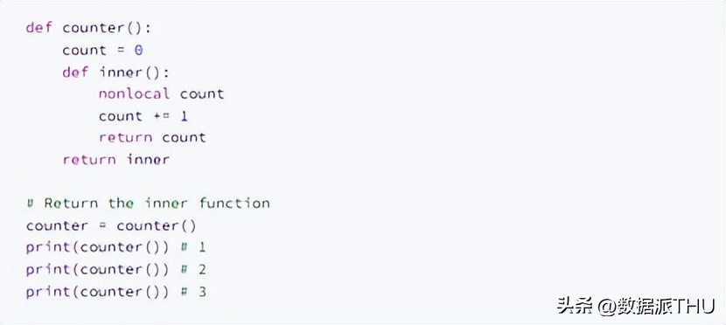
Task: Click the print line commented '# 3'
Action: click(x=115, y=292)
